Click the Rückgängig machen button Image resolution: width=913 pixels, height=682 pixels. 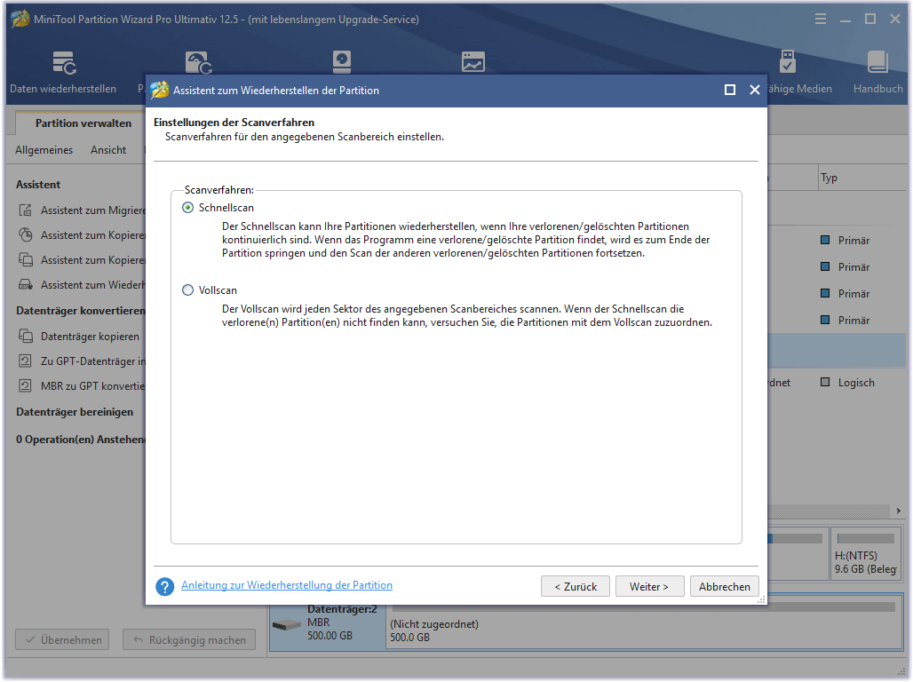[189, 639]
